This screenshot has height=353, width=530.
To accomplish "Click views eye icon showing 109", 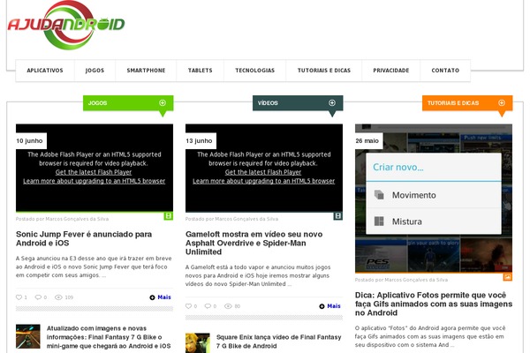I will [58, 297].
